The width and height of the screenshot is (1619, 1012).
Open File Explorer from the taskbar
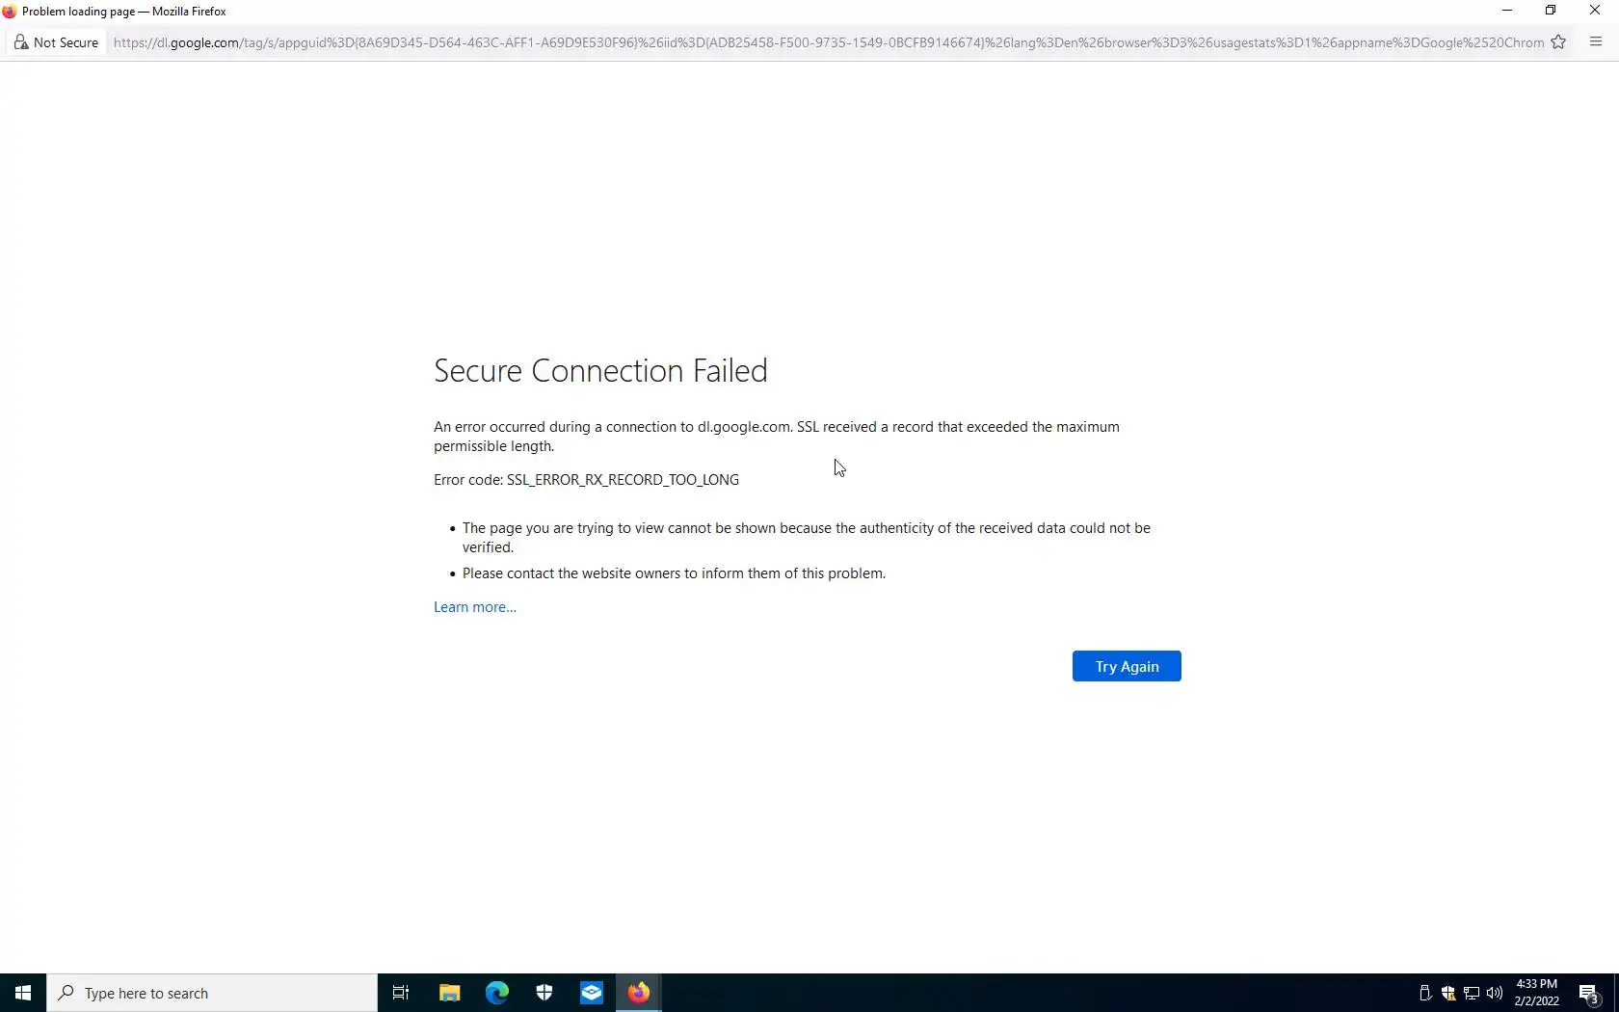click(x=449, y=993)
